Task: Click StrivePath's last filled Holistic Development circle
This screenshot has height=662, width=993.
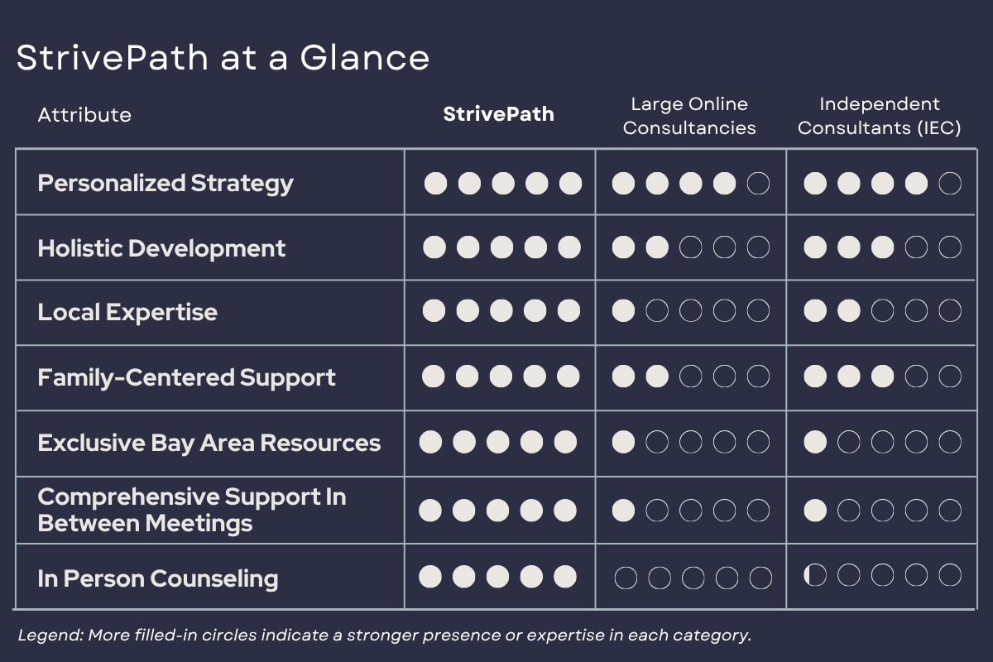Action: click(569, 247)
